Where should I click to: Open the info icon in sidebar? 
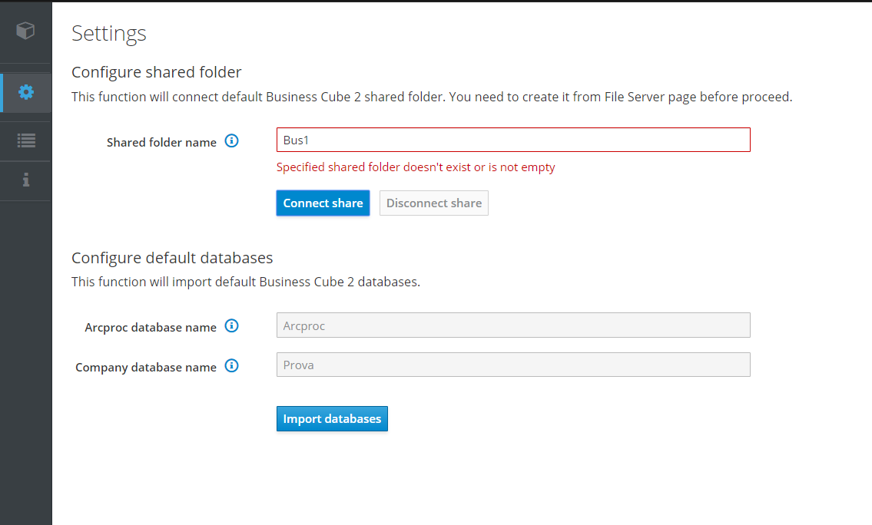(25, 180)
